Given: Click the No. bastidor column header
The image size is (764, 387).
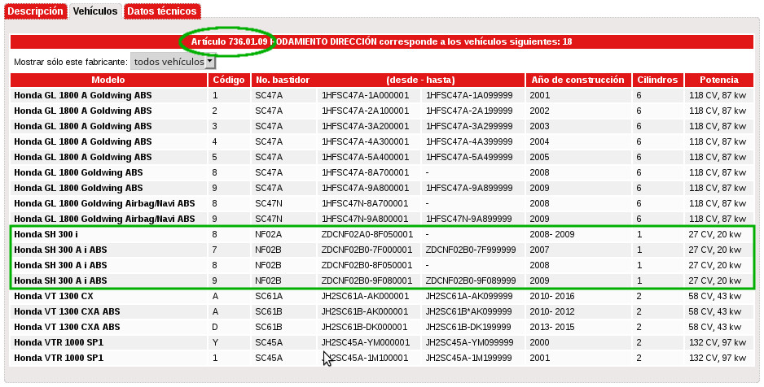Looking at the screenshot, I should [283, 80].
